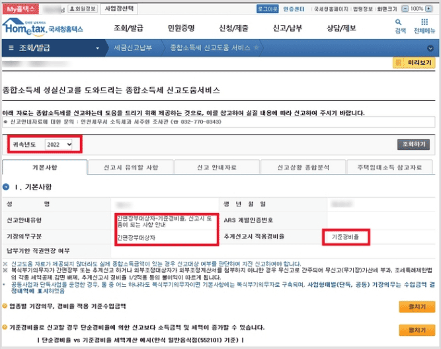Open the 신청/제출 main menu
Screen dimensions: 441x349
(x=233, y=28)
